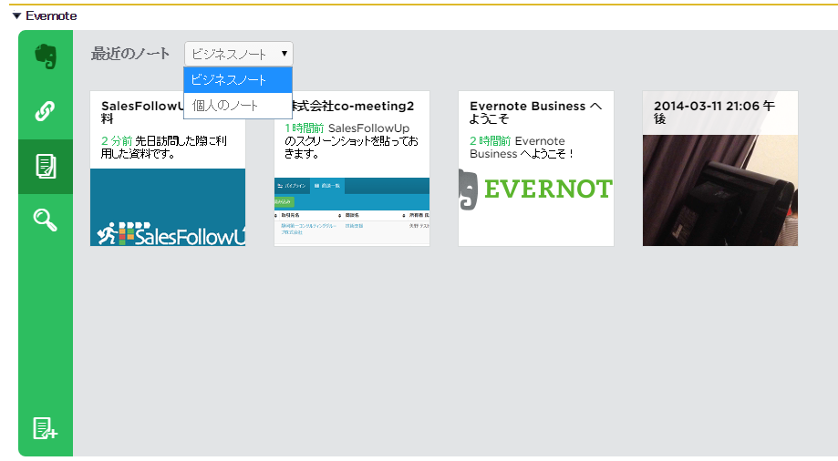The image size is (838, 461).
Task: Collapse the Evernote section triangle
Action: [x=16, y=16]
